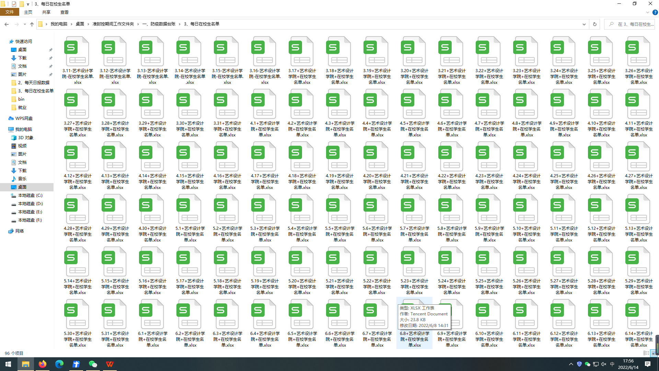The height and width of the screenshot is (371, 659).
Task: Select file 6.1+艺术设计学院+在校学生名单.xlsx
Action: 152,324
